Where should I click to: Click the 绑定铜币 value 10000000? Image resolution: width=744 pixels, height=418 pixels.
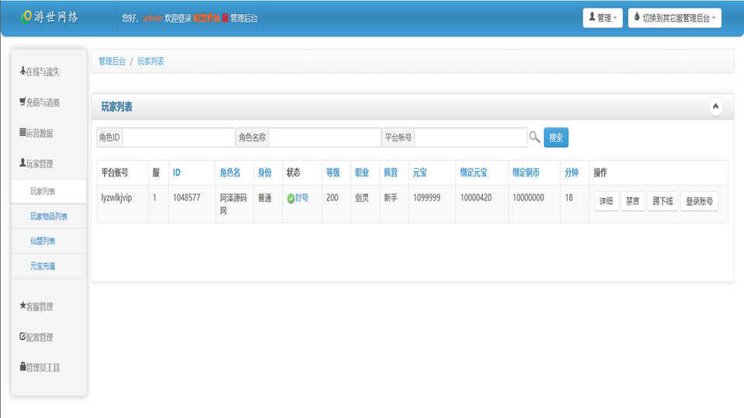(x=528, y=197)
